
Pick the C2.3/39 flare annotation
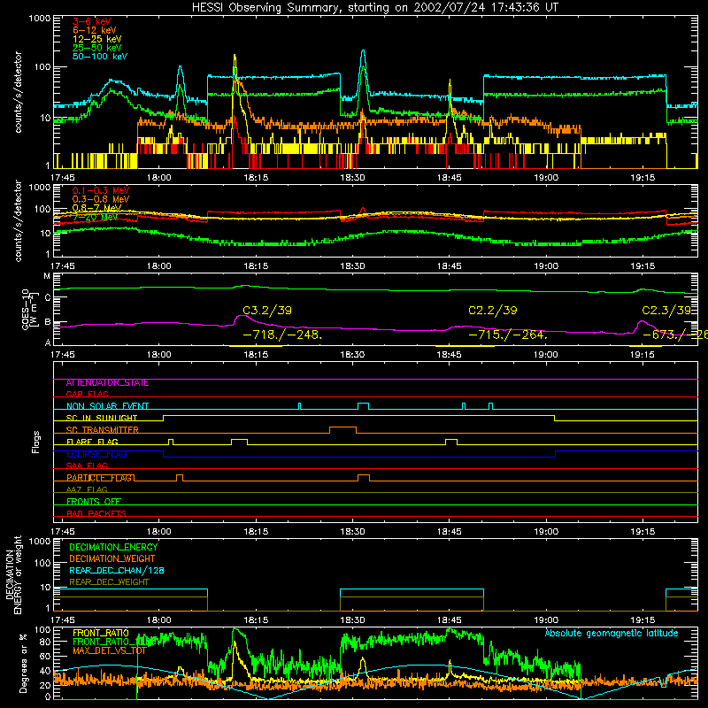click(x=666, y=311)
